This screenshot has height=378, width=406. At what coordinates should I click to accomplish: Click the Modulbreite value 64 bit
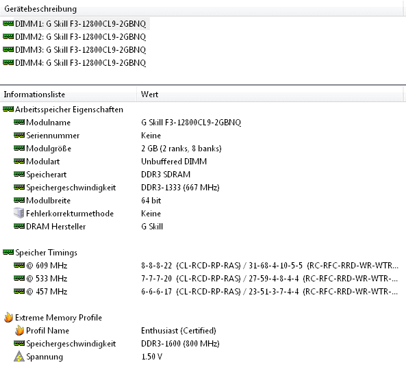pos(151,201)
